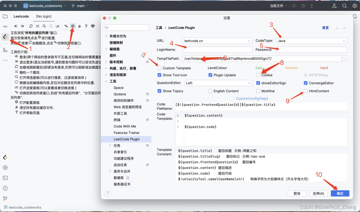Screen dimensions: 360x212
Task: Locate the current question with the crosshair icon
Action: coord(51,26)
